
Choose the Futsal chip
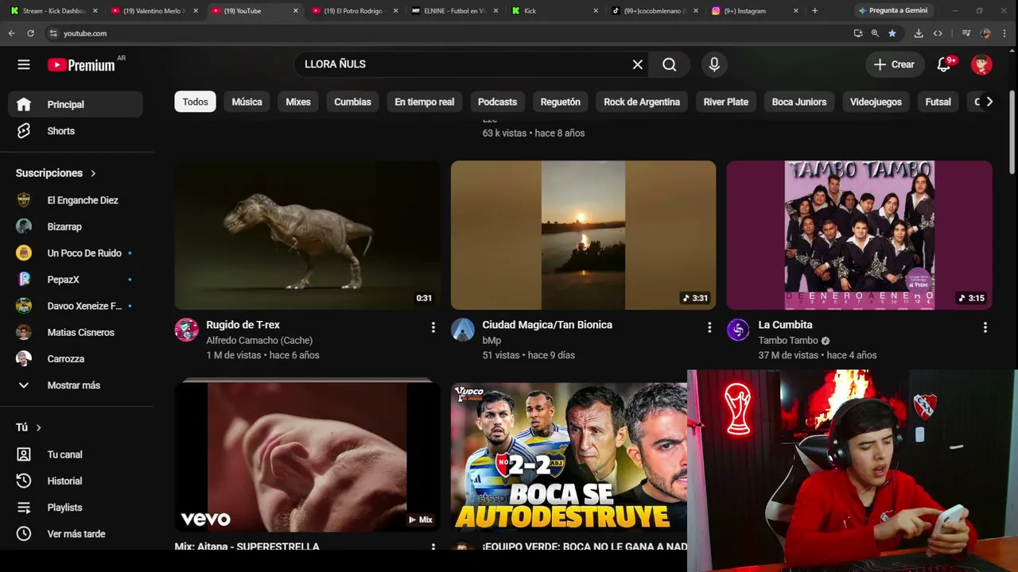938,102
